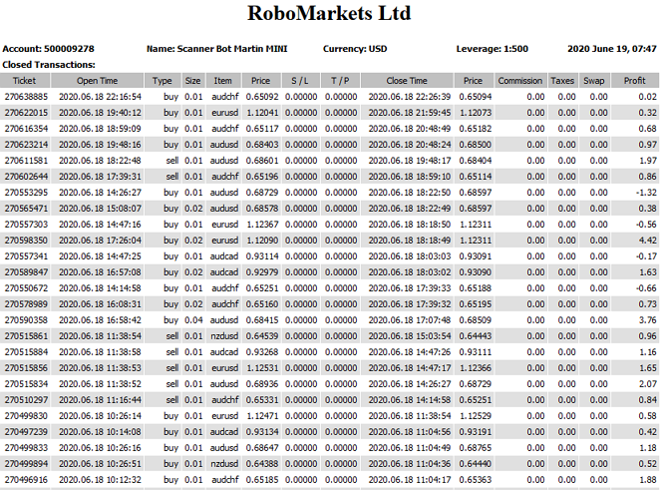Select the Close Time column header
This screenshot has width=660, height=490.
click(x=406, y=81)
